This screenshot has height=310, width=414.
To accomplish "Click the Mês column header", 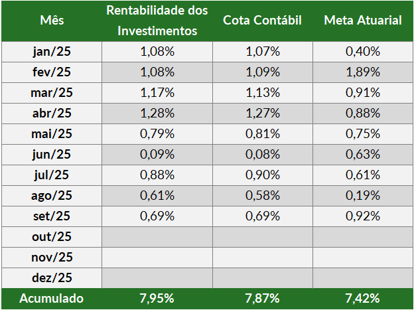I will tap(52, 21).
